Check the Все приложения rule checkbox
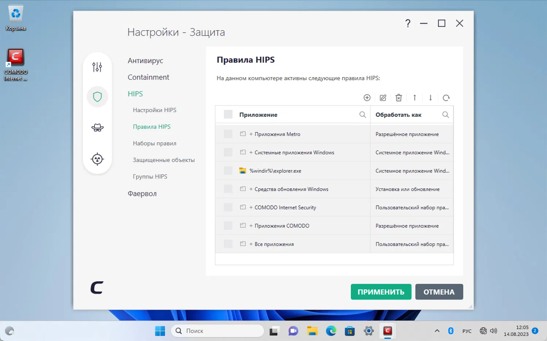The image size is (547, 341). click(x=228, y=244)
